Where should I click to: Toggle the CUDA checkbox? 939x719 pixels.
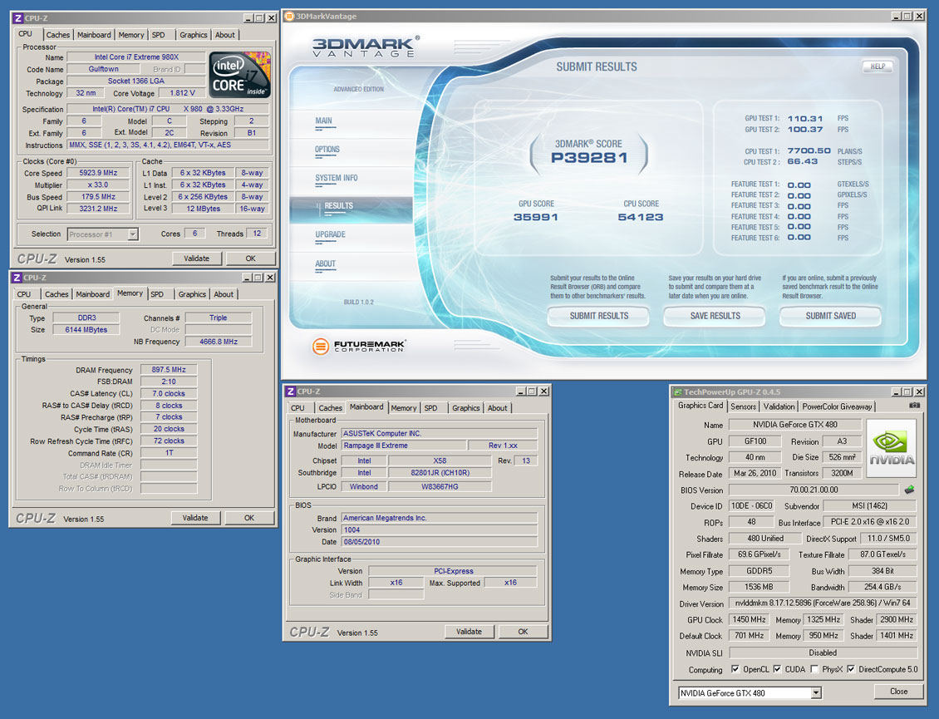tap(777, 669)
